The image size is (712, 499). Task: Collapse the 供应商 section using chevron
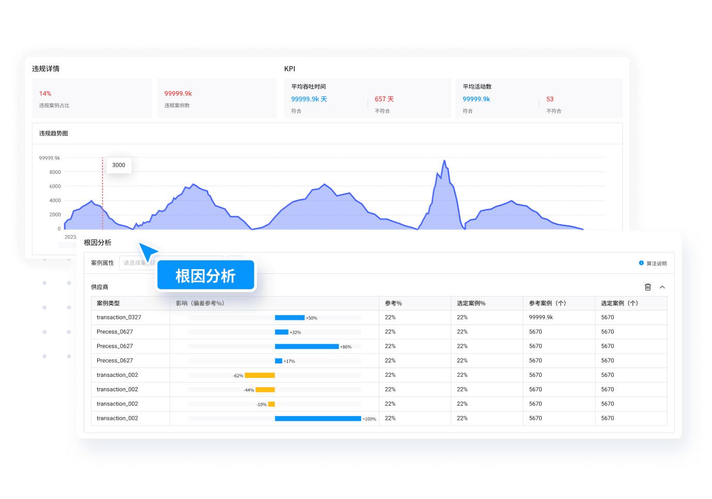tap(662, 287)
